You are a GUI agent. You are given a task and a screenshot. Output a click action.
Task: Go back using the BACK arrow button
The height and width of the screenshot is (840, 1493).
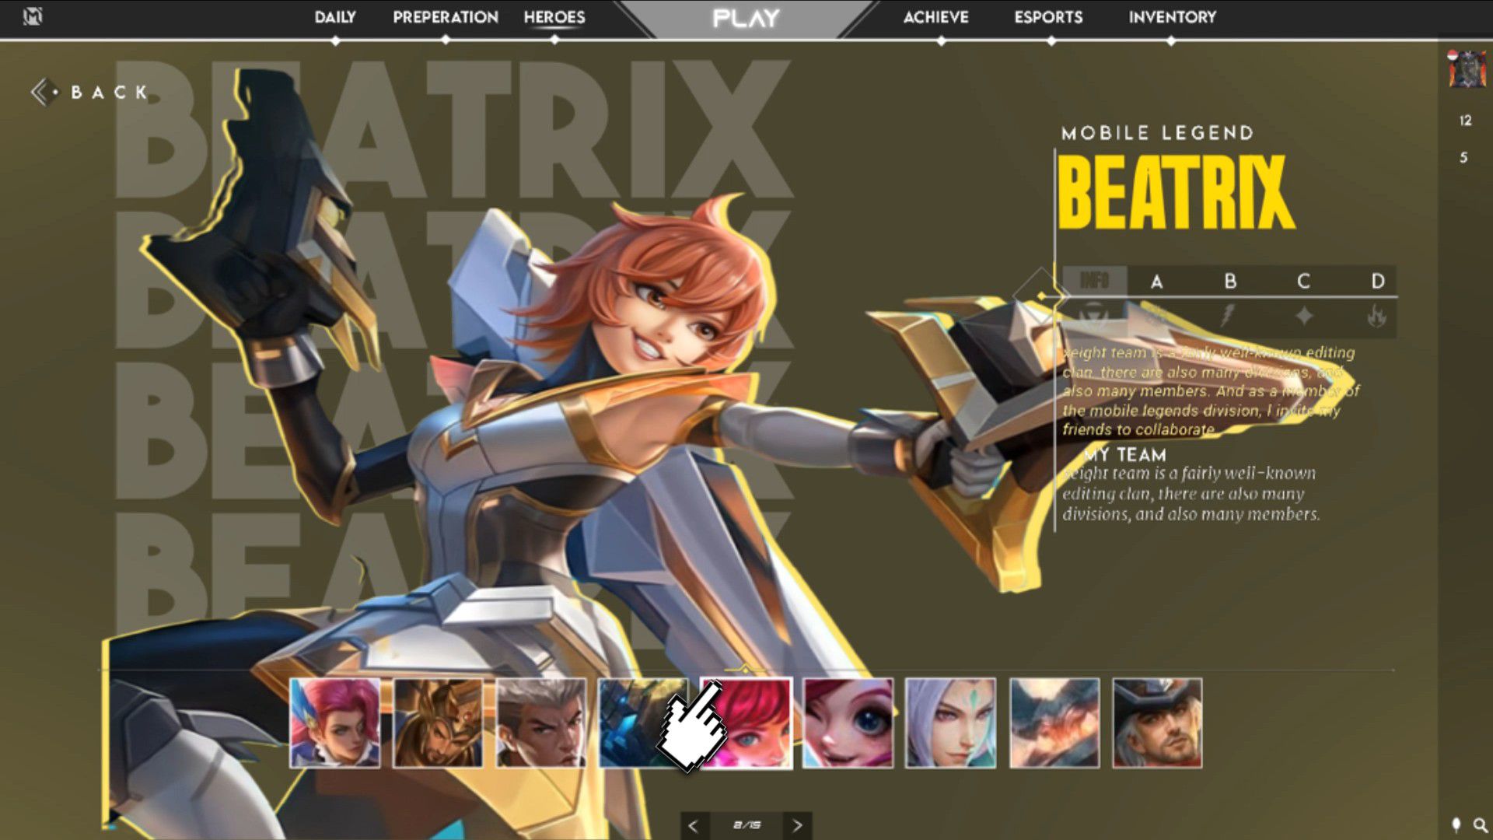(x=89, y=93)
